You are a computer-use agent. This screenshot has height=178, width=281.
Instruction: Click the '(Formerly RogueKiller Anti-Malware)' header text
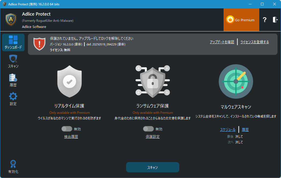tap(48, 21)
